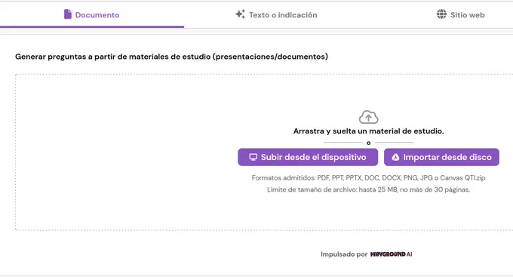513x277 pixels.
Task: Click the 'Formatos admitidos' line
Action: pos(368,178)
